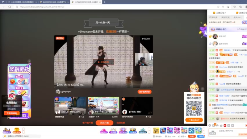
Task: Play the replay using center play button
Action: pos(103,62)
